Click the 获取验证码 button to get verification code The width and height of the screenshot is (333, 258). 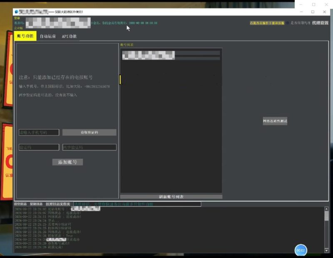(x=89, y=132)
